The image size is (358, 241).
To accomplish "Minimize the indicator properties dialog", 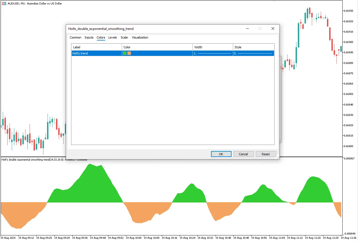I will coord(247,28).
